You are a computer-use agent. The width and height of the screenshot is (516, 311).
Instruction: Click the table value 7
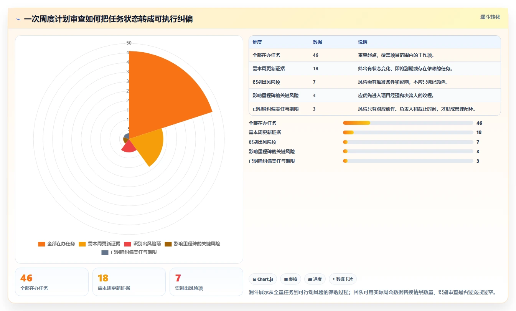click(314, 82)
